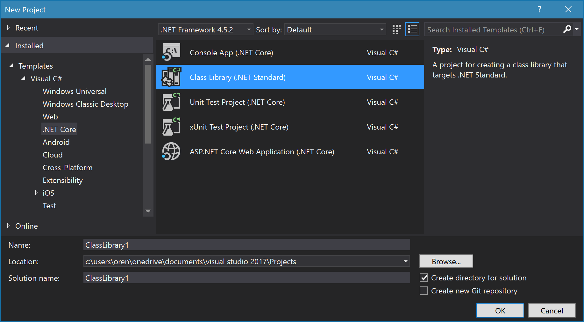Select the Web template category

click(x=50, y=117)
